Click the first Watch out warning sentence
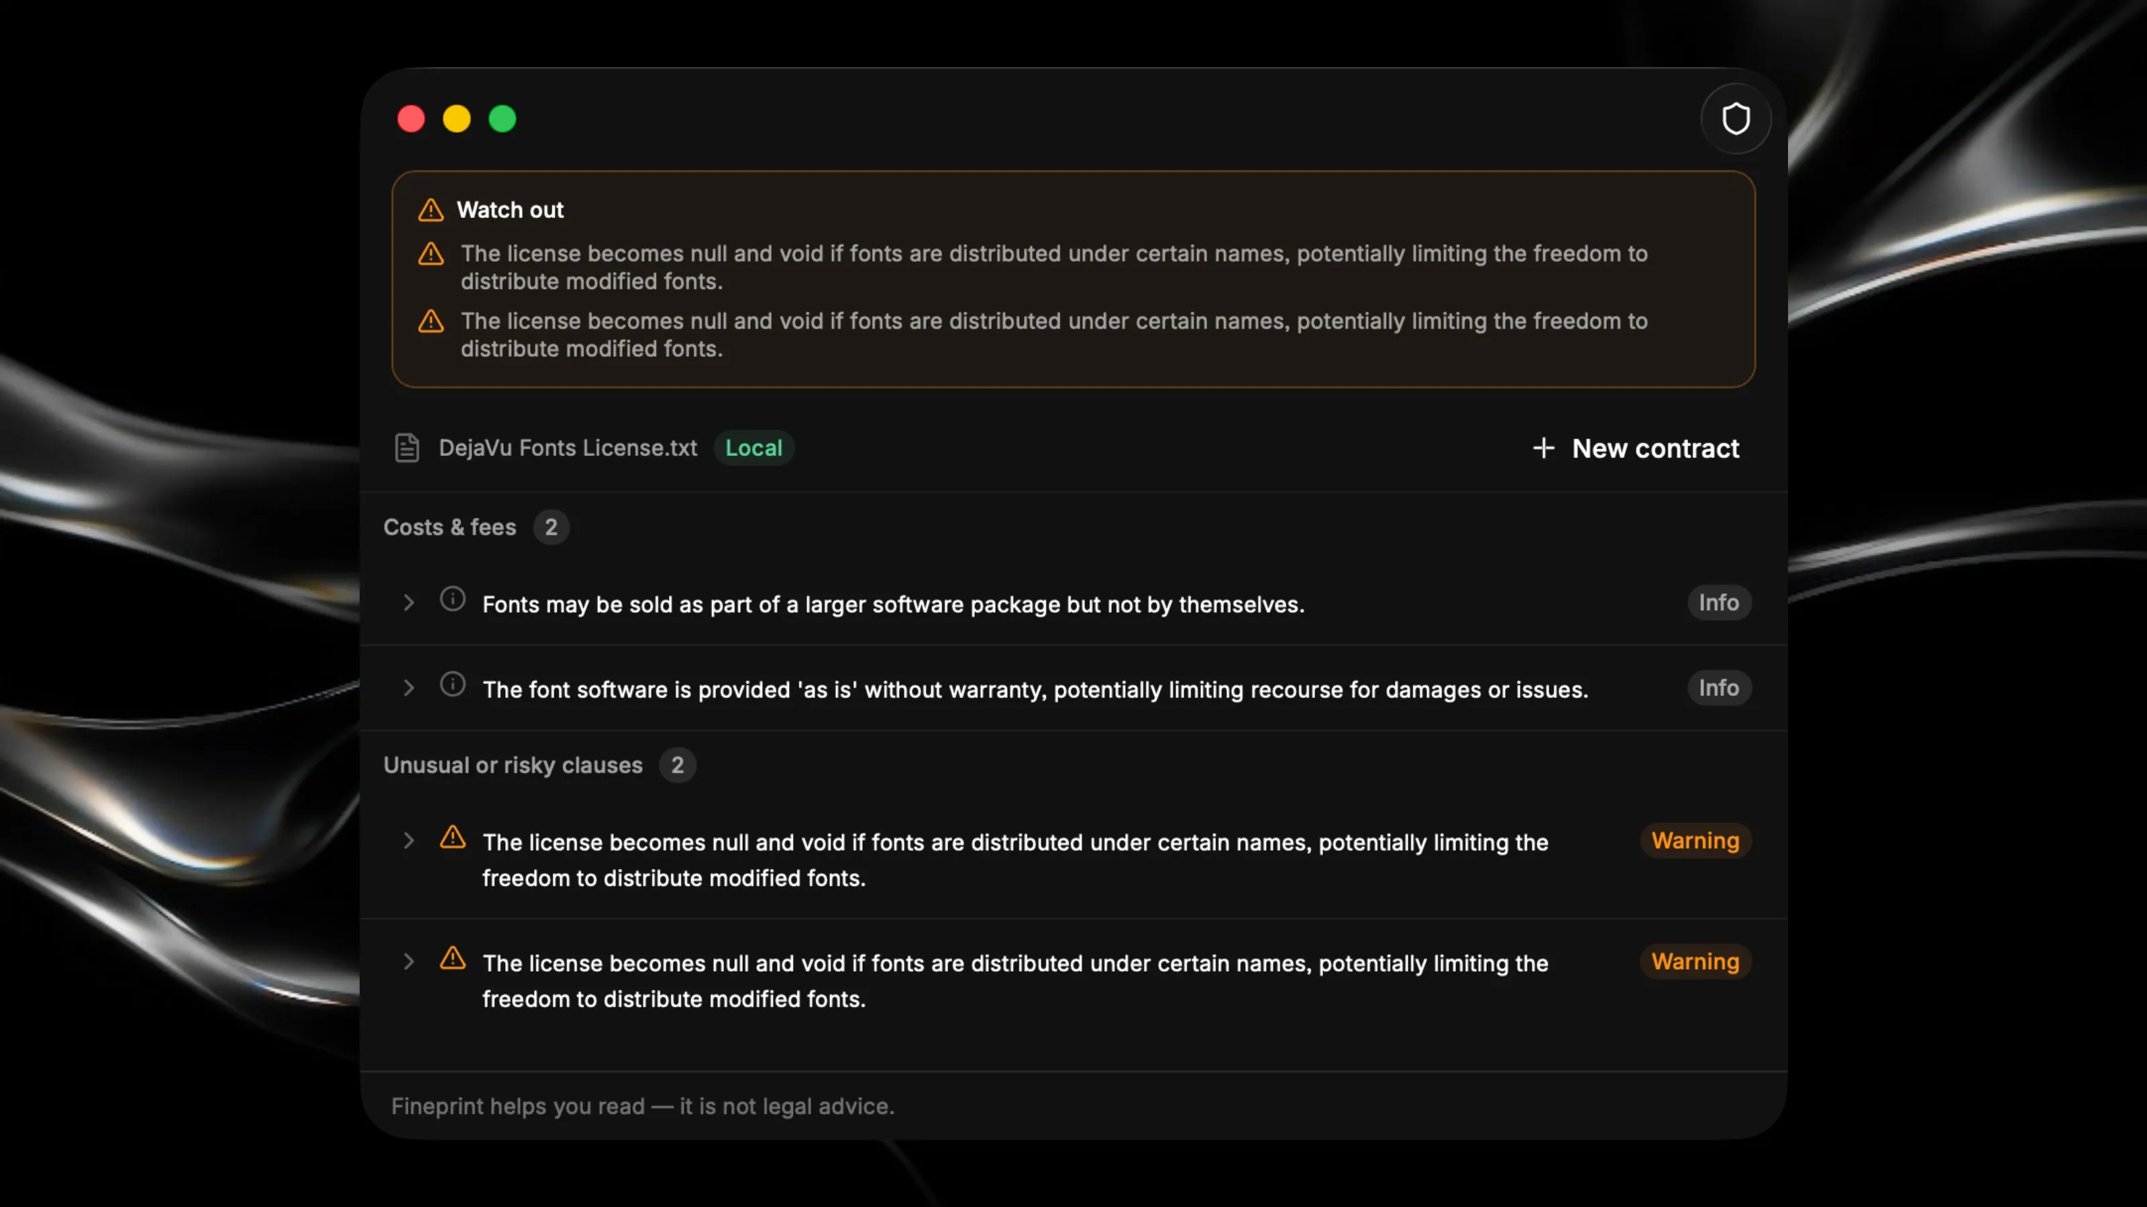 [x=1053, y=268]
